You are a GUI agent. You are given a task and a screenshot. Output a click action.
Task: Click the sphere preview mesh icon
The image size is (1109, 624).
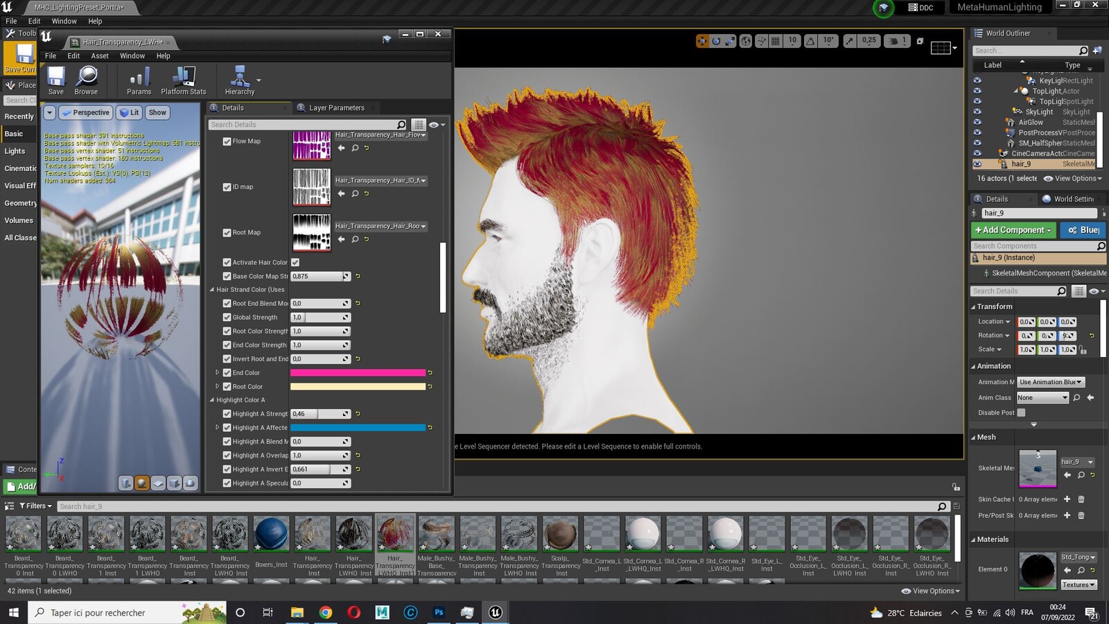tap(142, 483)
